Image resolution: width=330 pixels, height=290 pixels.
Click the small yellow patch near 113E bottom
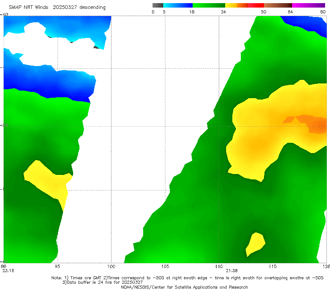(x=255, y=244)
